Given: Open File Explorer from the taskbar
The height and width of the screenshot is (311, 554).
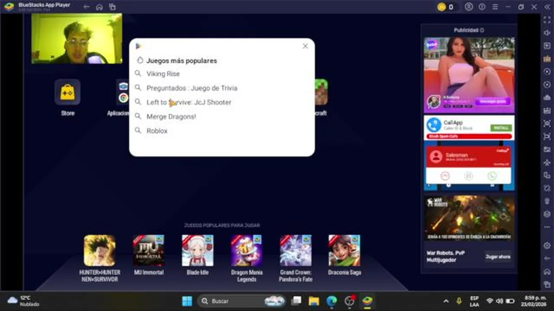Looking at the screenshot, I should click(314, 301).
